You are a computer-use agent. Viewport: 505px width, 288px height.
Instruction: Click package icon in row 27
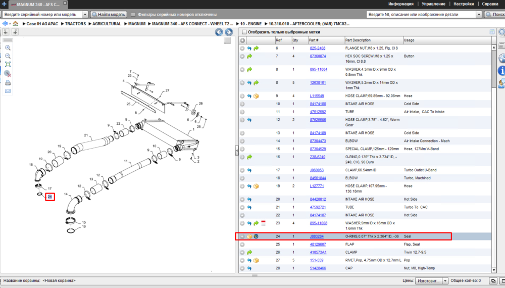coord(256,260)
